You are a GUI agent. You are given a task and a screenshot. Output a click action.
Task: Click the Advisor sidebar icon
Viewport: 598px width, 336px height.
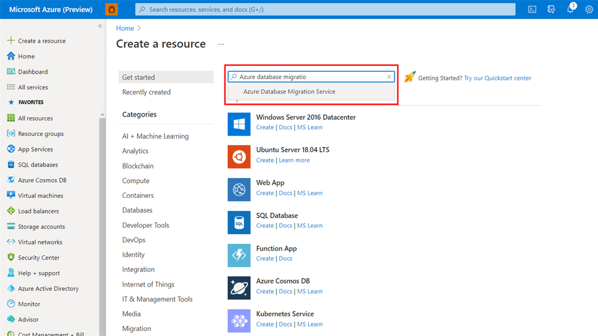(11, 319)
